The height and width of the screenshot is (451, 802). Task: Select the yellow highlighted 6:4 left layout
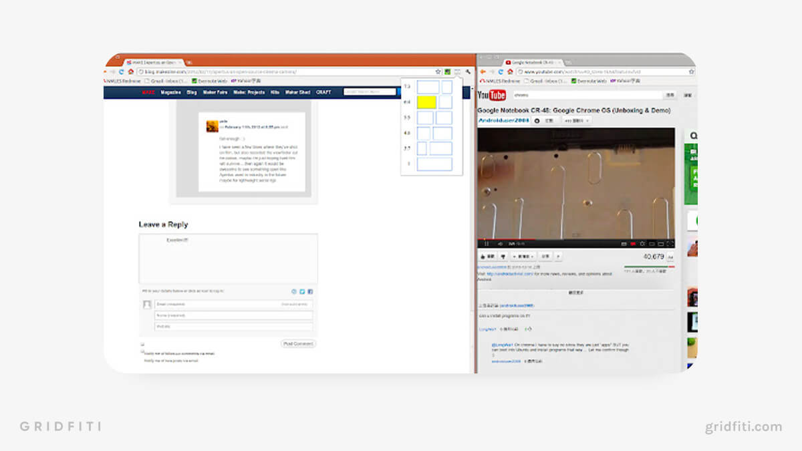click(x=426, y=102)
